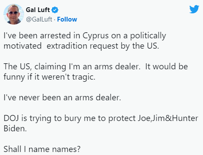Image resolution: width=203 pixels, height=155 pixels.
Task: Open Gal Luft's profile avatar photo
Action: tap(14, 14)
